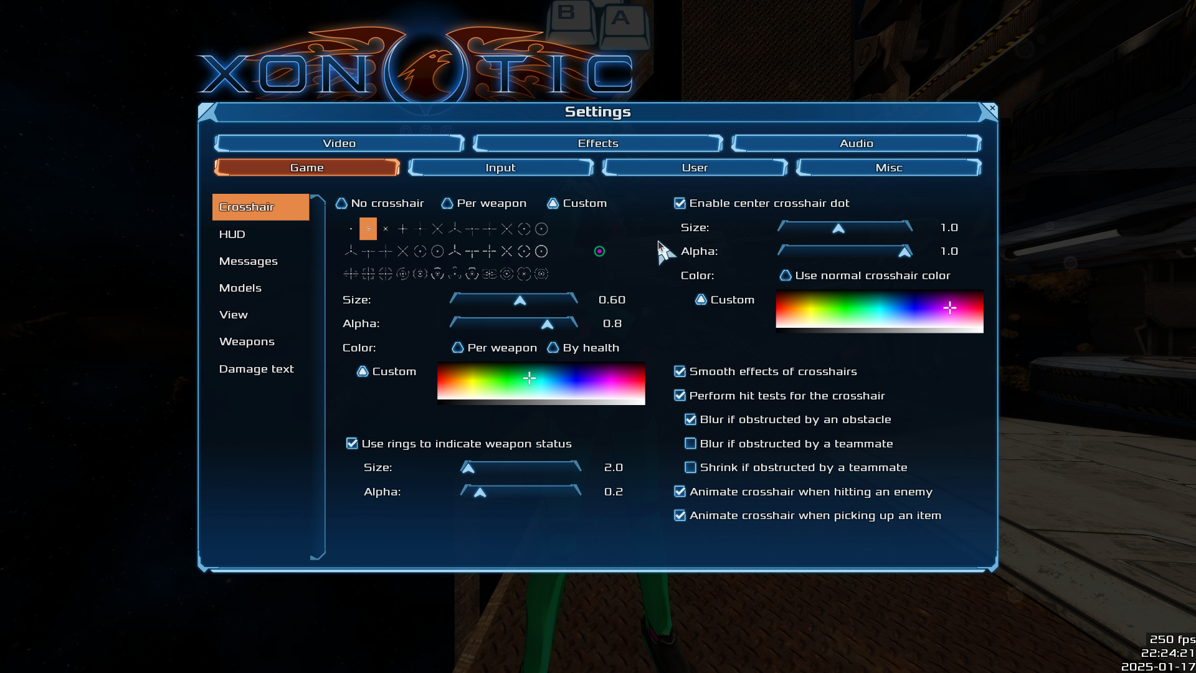
Task: Toggle Perform hit tests for the crosshair
Action: pyautogui.click(x=779, y=396)
